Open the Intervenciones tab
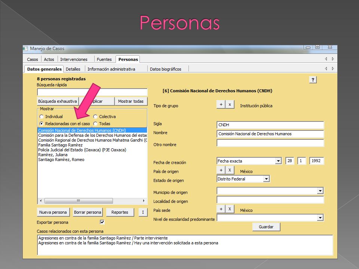The height and width of the screenshot is (269, 359). click(74, 59)
